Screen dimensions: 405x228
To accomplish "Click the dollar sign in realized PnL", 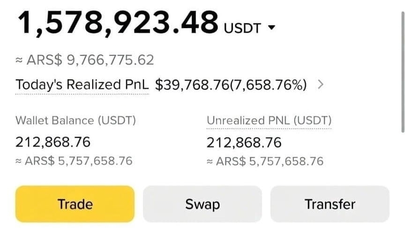I will 158,85.
